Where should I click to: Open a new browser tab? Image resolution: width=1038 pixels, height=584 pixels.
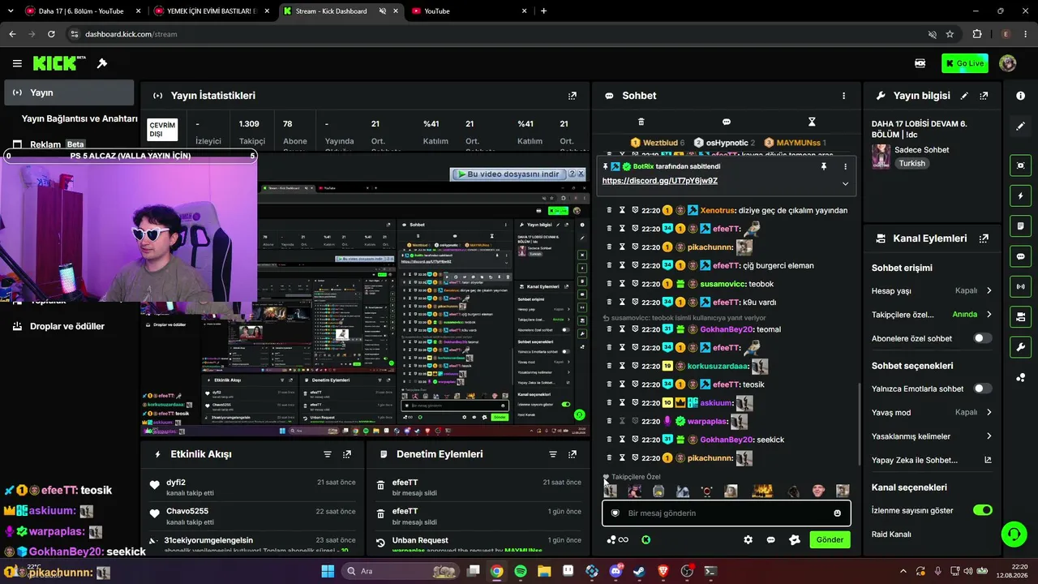pos(543,11)
